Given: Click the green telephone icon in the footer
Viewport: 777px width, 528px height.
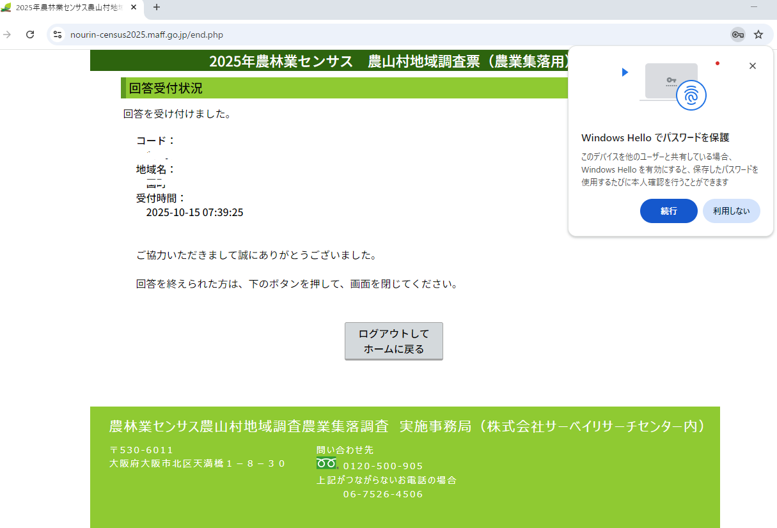Looking at the screenshot, I should point(326,464).
